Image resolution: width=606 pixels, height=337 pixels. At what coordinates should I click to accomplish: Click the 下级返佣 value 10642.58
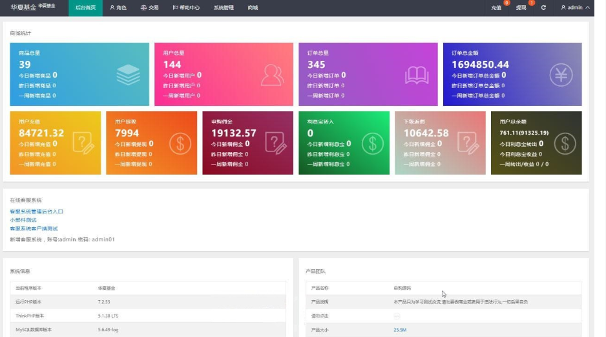pyautogui.click(x=426, y=133)
